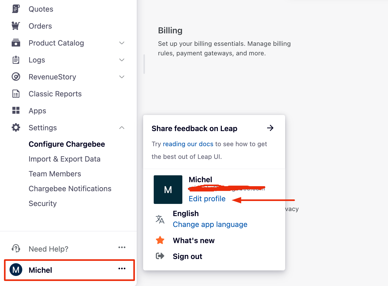This screenshot has height=286, width=388.
Task: Open Team Members settings
Action: pos(55,174)
